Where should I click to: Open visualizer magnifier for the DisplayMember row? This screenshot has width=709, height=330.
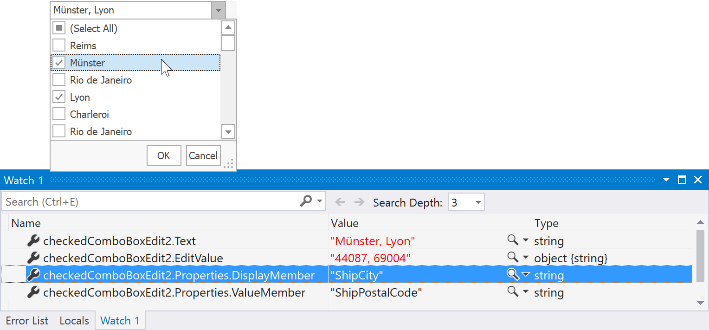pyautogui.click(x=512, y=275)
